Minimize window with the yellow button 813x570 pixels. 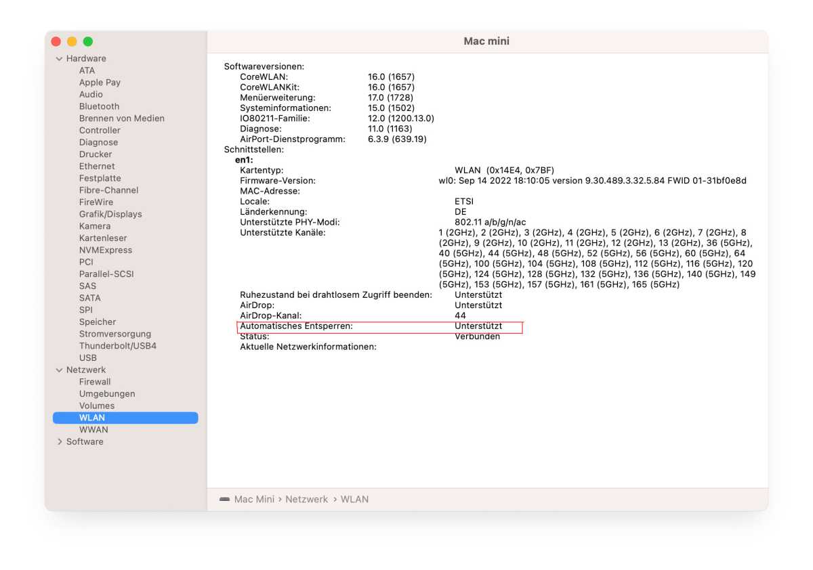point(72,42)
